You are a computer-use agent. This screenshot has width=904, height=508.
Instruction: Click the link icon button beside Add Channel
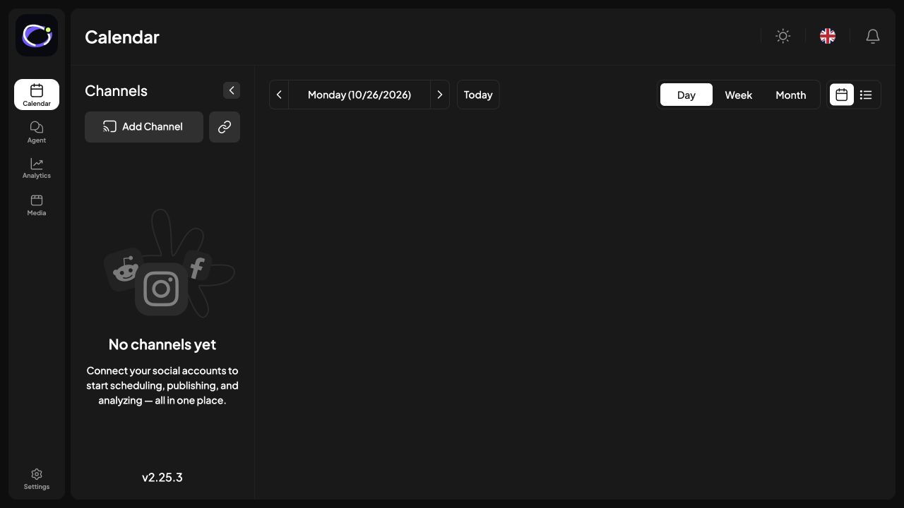pos(225,127)
